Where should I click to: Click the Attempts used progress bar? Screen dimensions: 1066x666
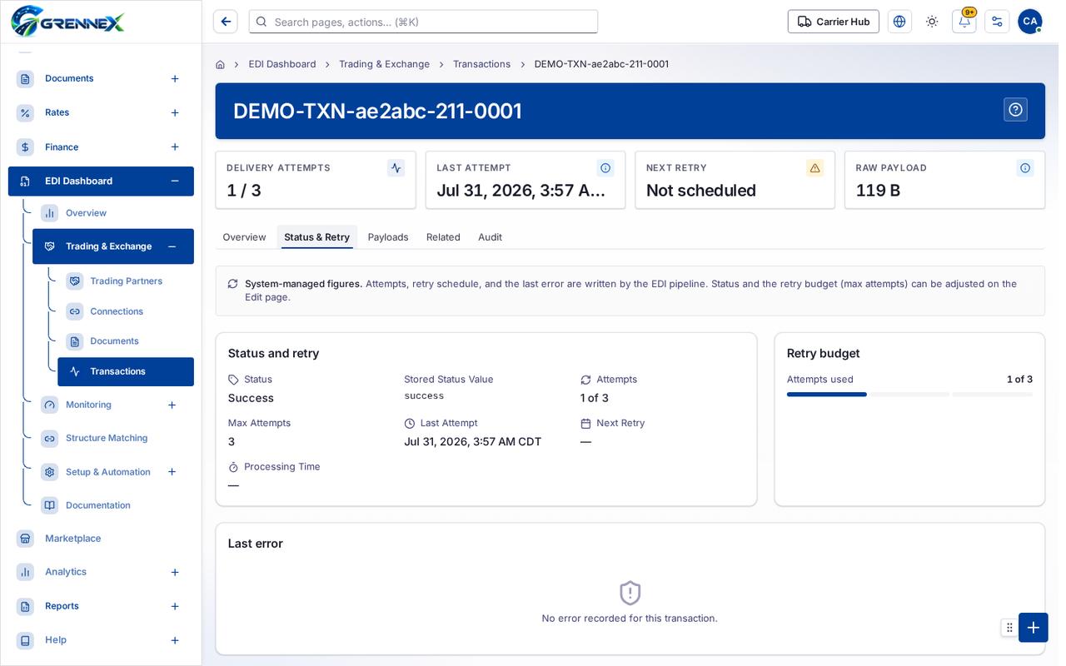[x=909, y=394]
